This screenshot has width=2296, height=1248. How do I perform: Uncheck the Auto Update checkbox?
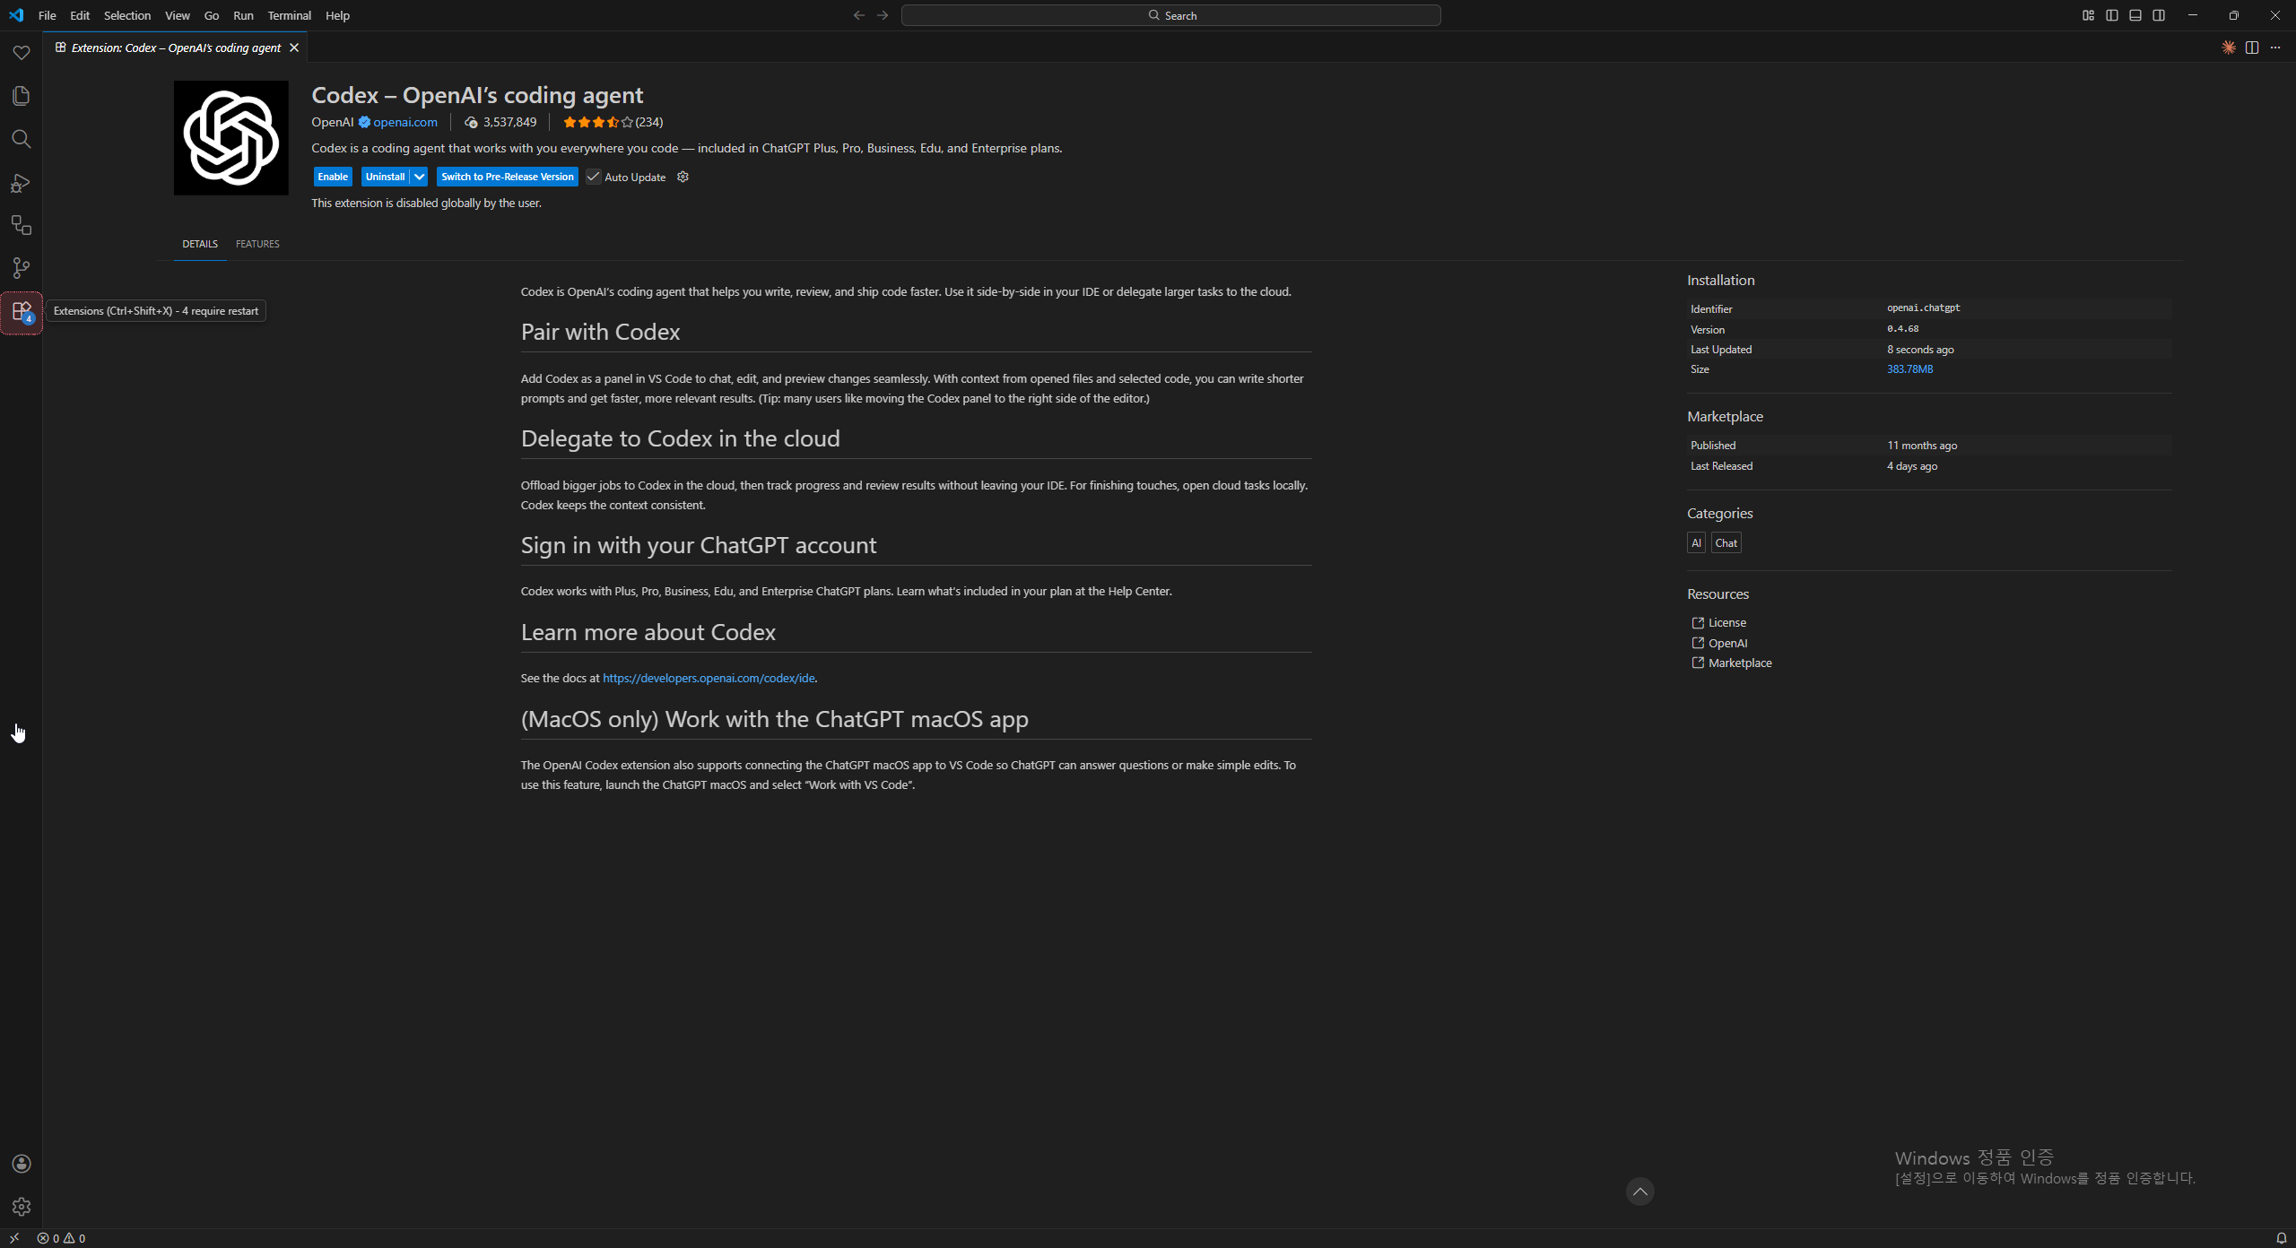click(x=593, y=177)
